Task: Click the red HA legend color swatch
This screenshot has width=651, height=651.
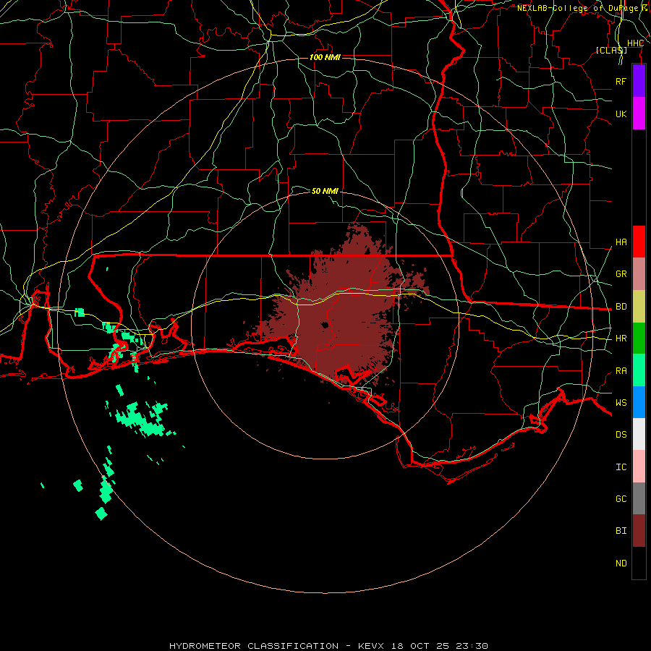Action: (x=639, y=242)
